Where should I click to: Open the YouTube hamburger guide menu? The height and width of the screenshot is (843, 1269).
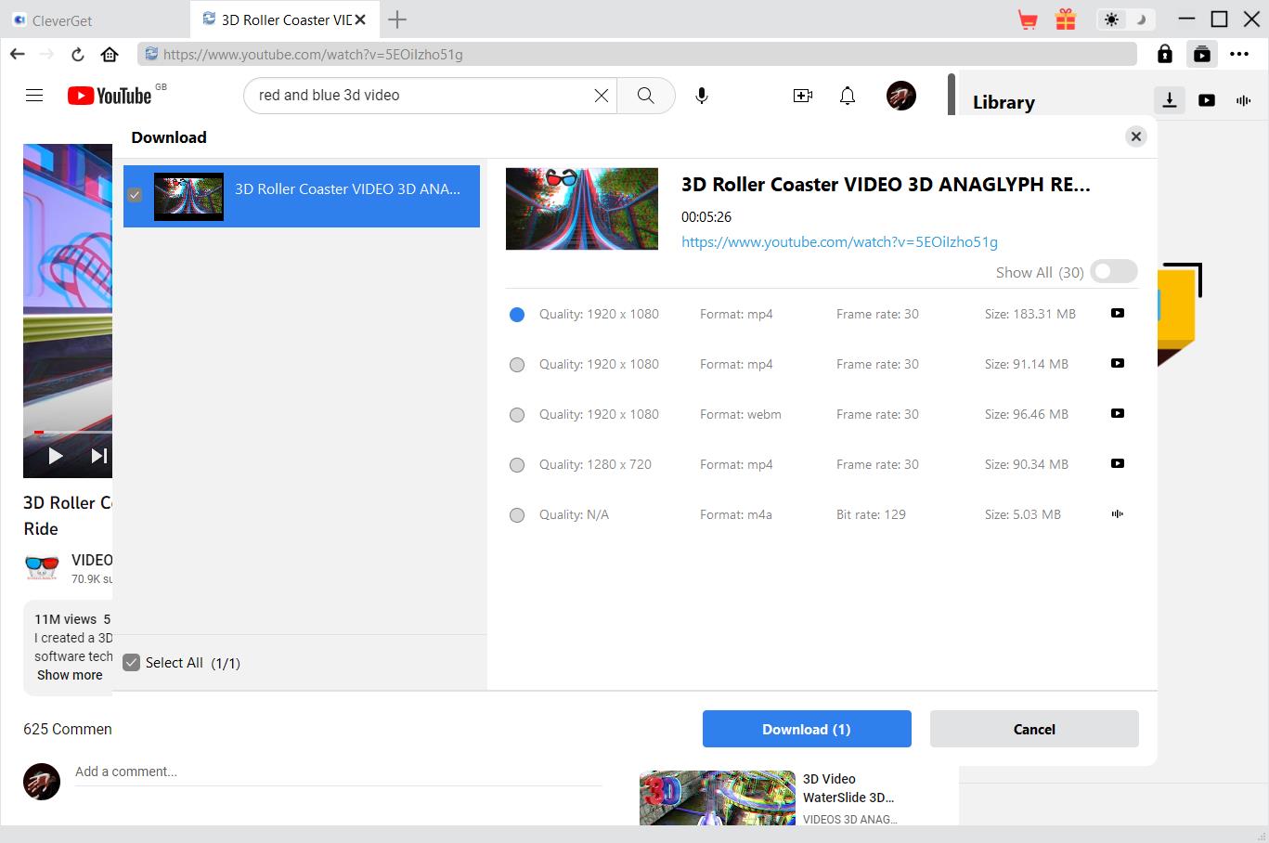34,96
